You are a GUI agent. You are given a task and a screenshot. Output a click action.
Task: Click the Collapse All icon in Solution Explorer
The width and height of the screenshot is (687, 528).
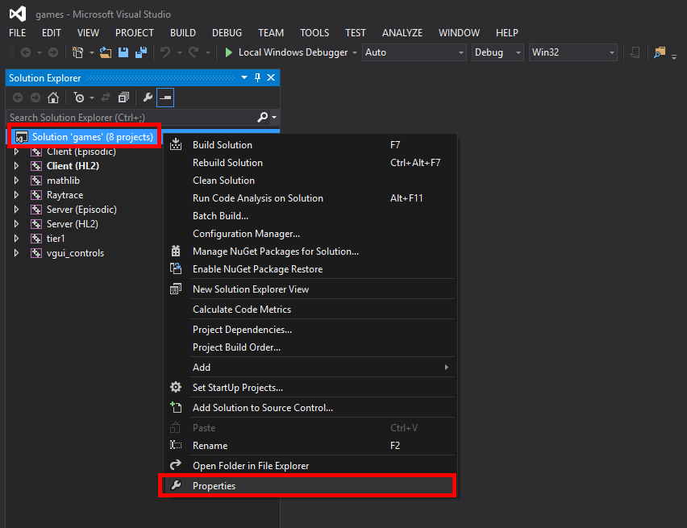[123, 98]
